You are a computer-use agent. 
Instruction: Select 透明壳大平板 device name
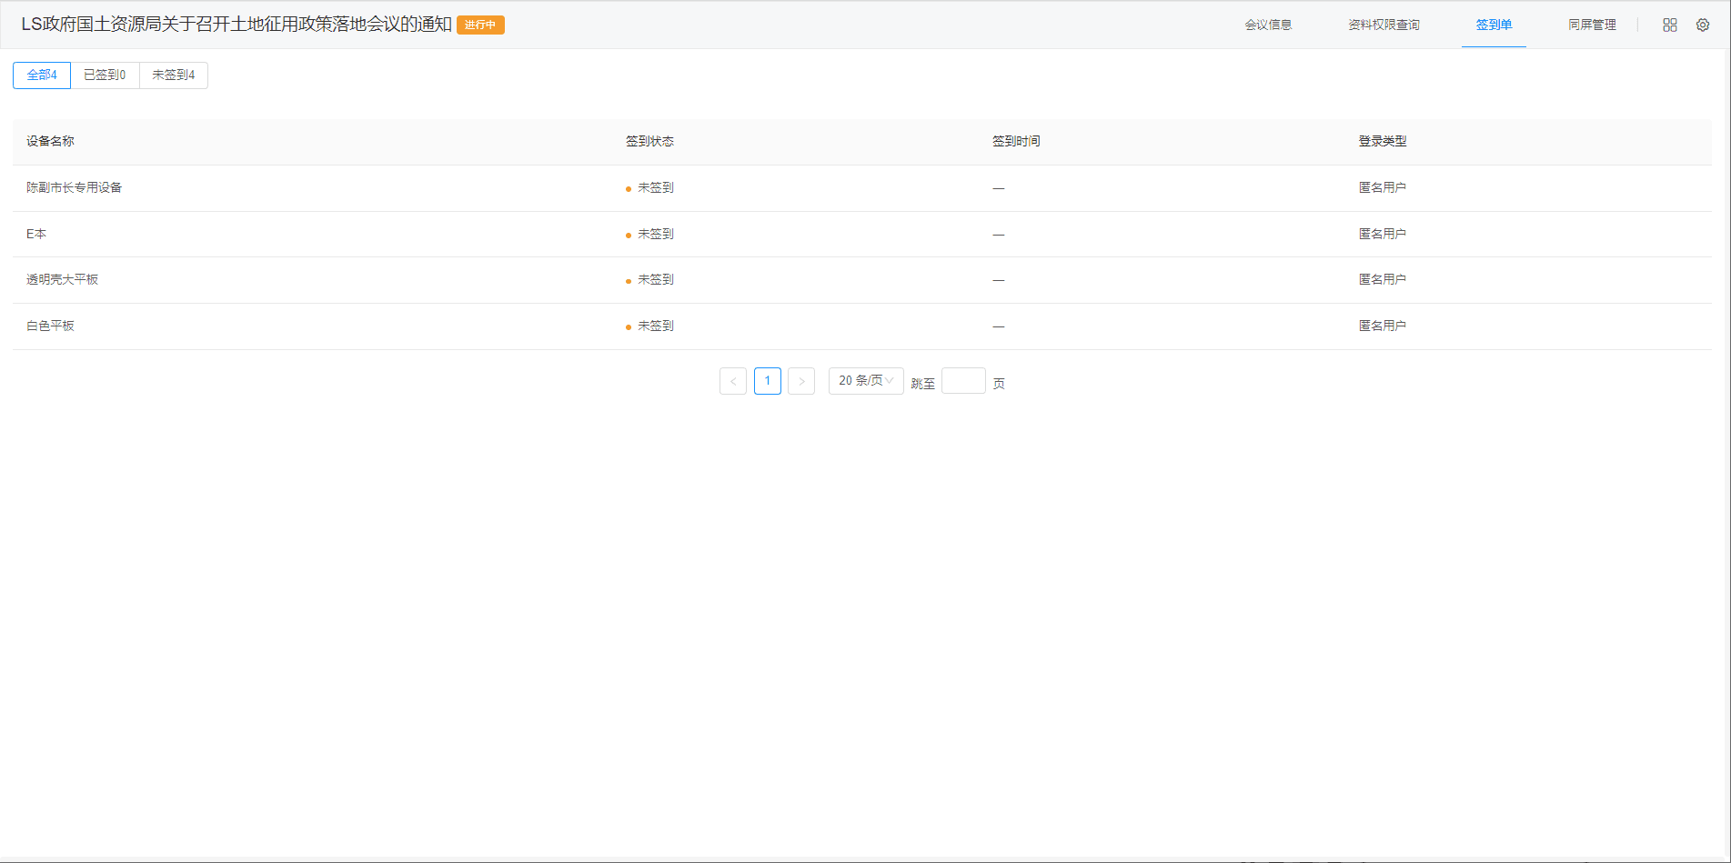coord(62,280)
